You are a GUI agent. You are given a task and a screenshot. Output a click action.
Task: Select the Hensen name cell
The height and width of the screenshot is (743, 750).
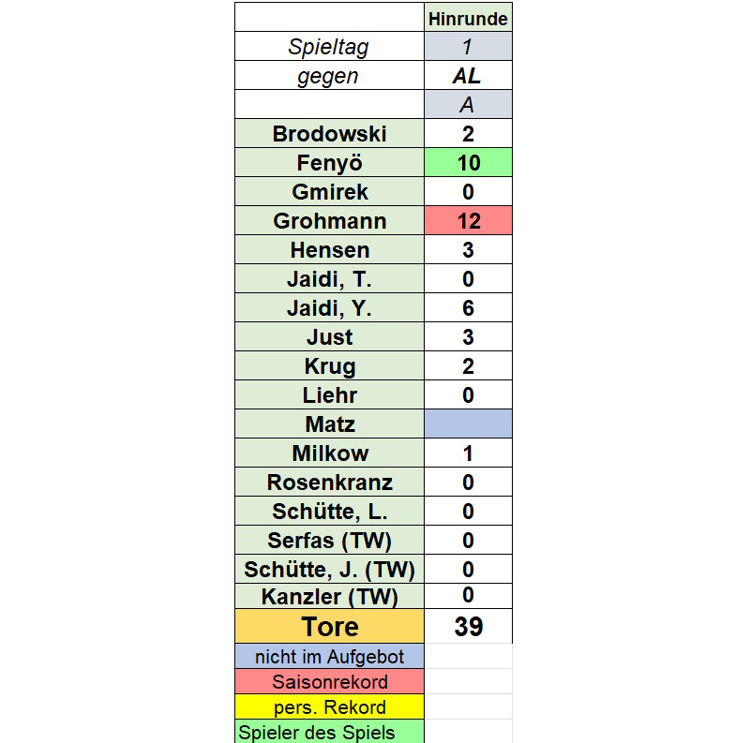coord(329,249)
